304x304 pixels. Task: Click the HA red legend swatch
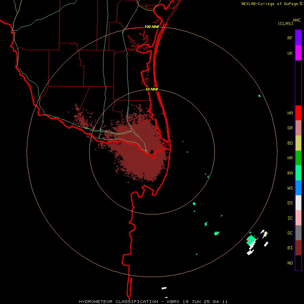tap(298, 113)
